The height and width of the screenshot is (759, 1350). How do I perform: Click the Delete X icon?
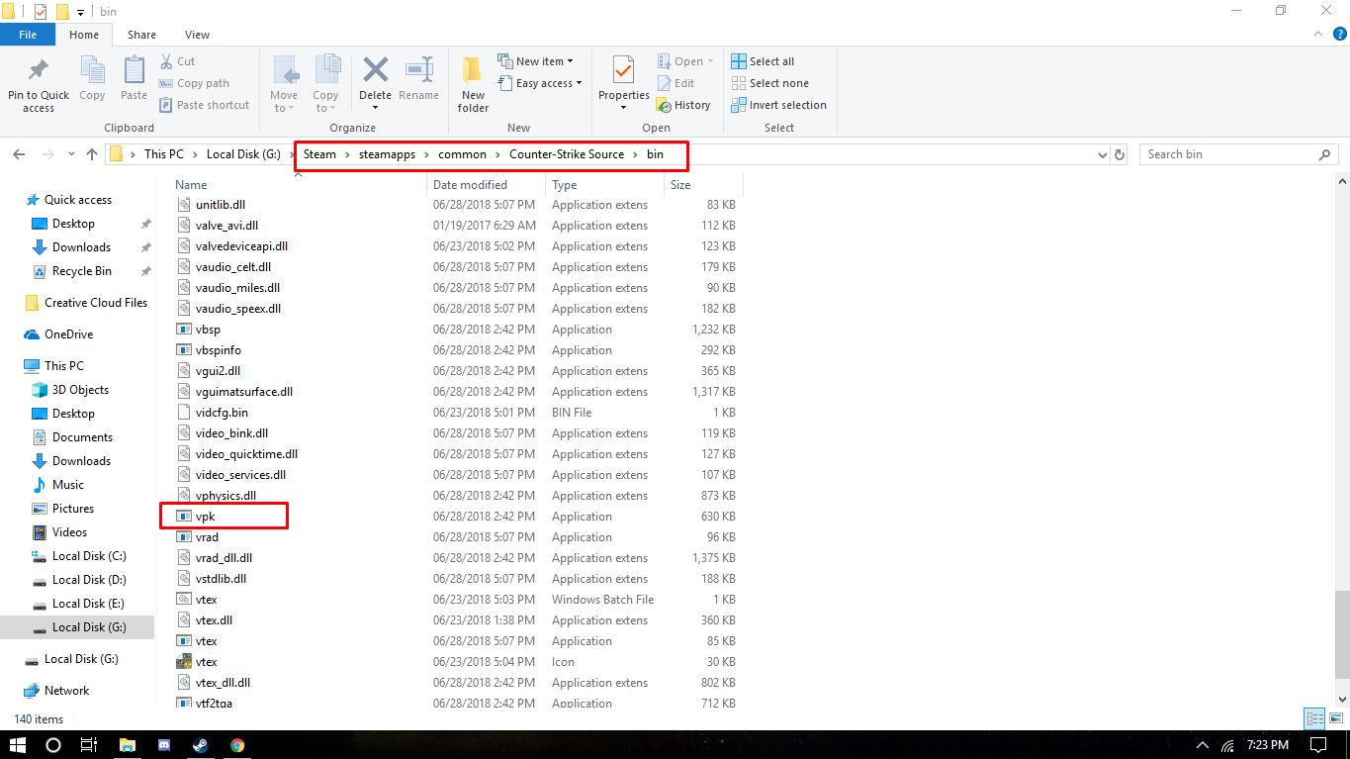(375, 70)
